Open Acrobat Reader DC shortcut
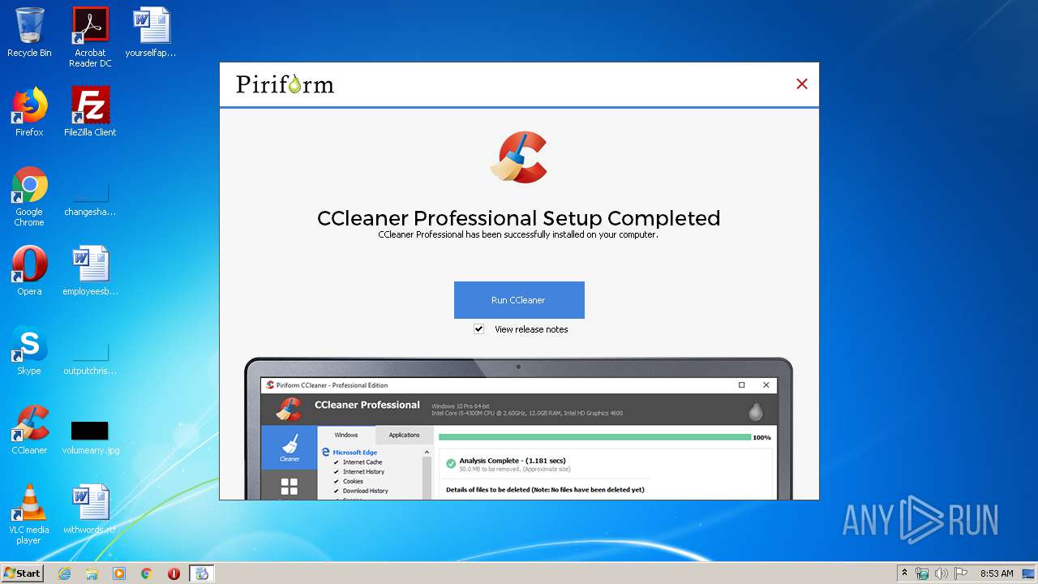 [90, 36]
